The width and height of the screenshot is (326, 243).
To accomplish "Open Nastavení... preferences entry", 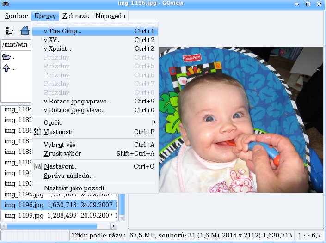I will coord(95,166).
